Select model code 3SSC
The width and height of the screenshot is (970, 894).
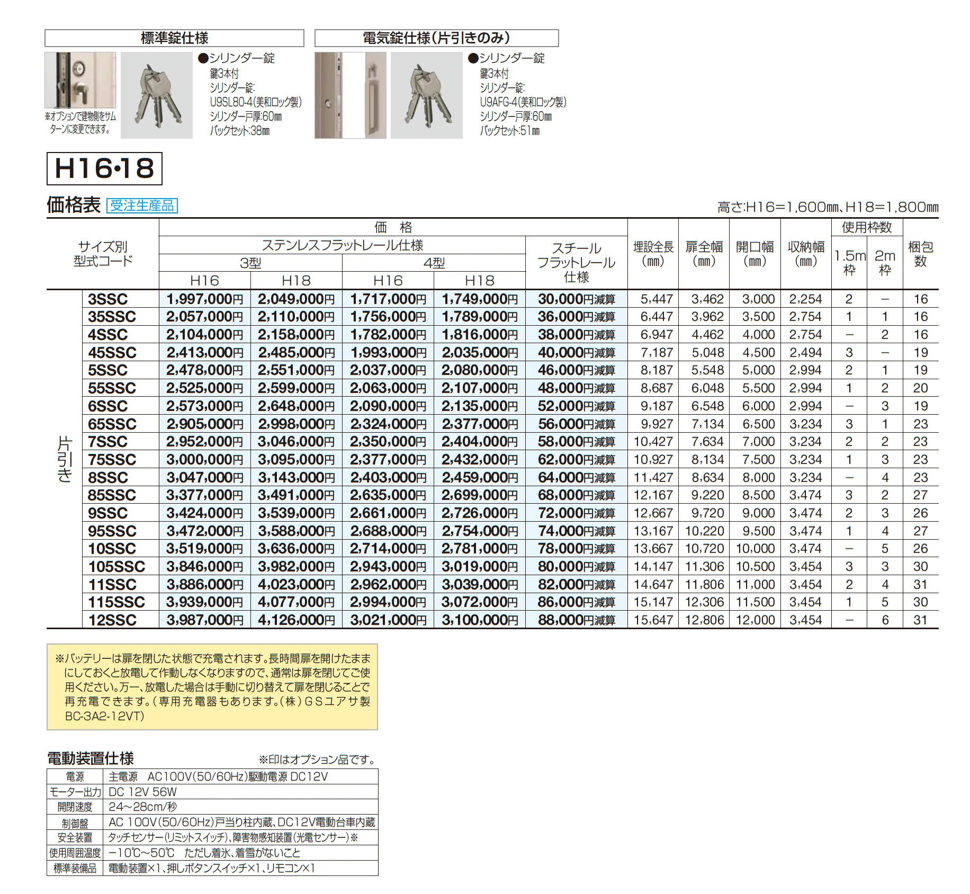coord(108,299)
